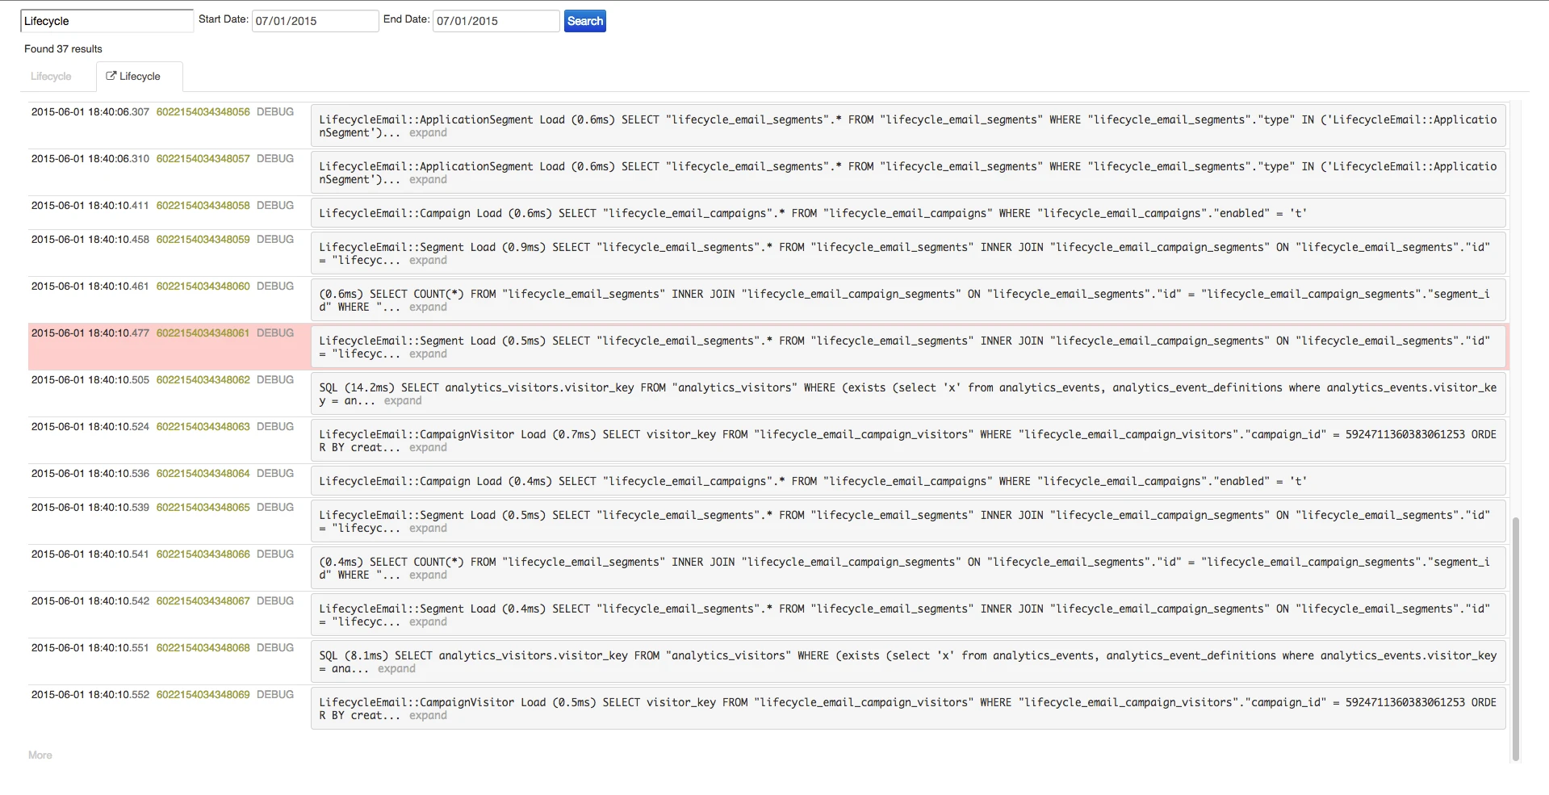Switch to the faded Lifecycle tab
This screenshot has width=1549, height=795.
51,77
